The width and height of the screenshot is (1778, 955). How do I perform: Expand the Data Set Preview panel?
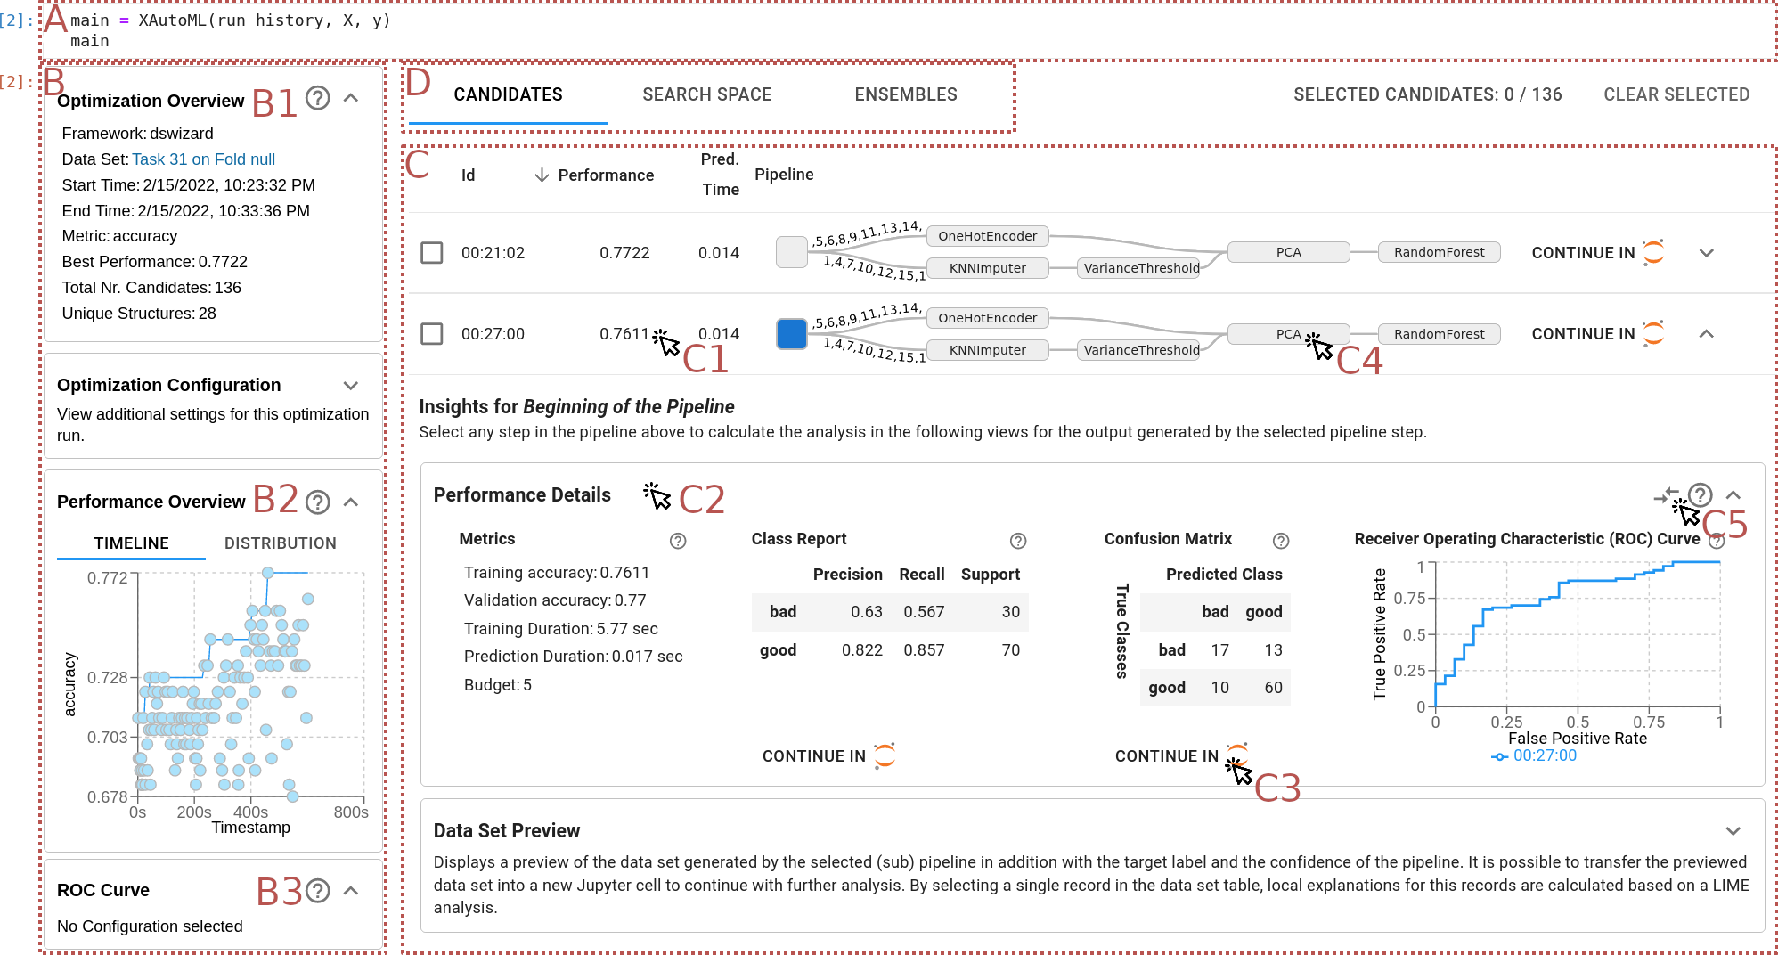tap(1733, 831)
